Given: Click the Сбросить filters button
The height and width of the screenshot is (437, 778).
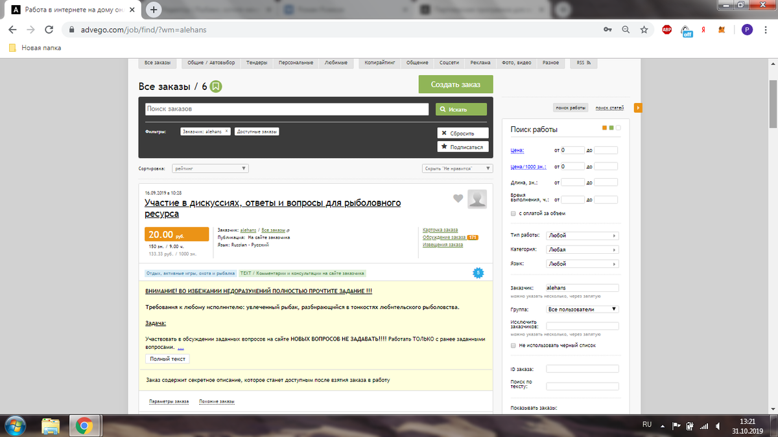Looking at the screenshot, I should [463, 133].
